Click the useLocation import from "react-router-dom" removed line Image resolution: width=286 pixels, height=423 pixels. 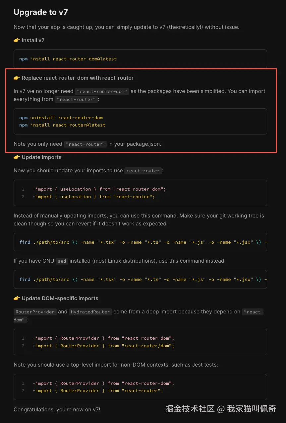point(99,189)
